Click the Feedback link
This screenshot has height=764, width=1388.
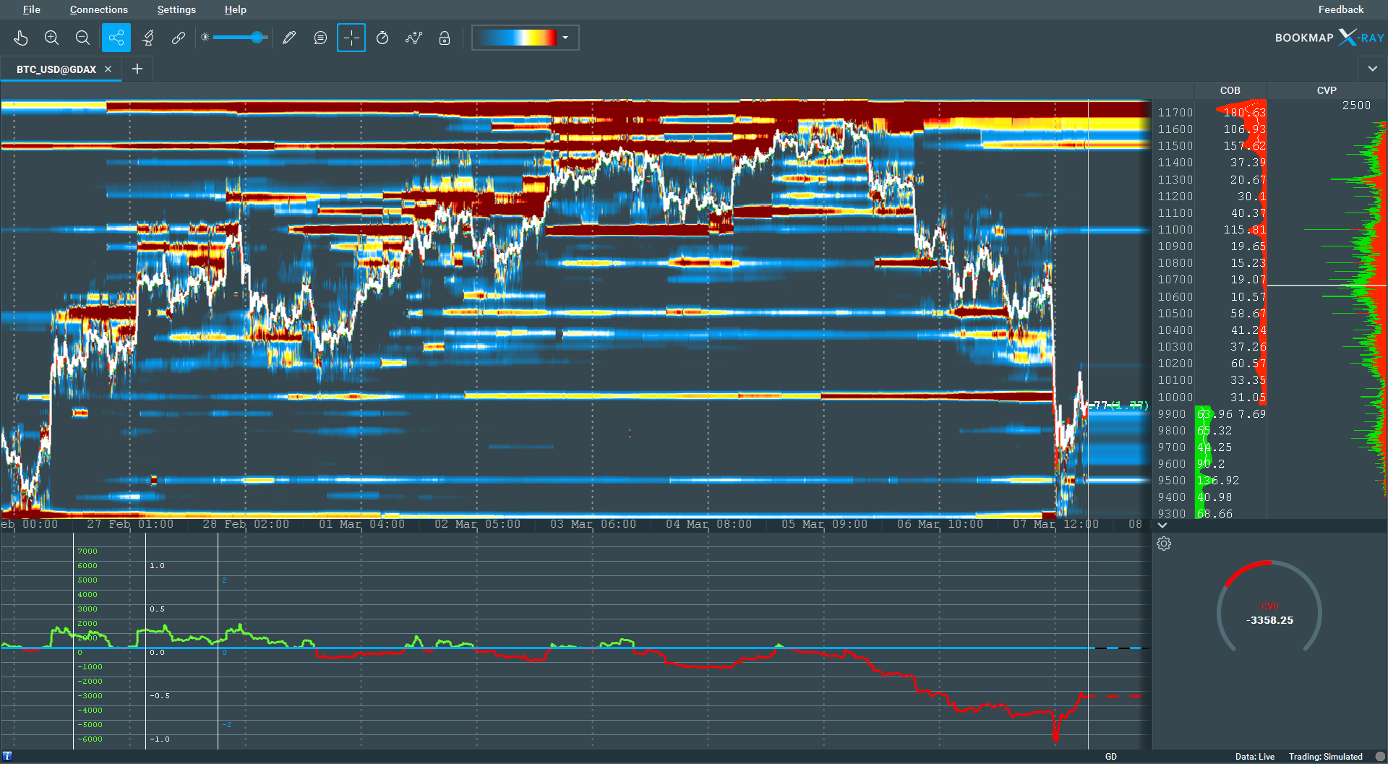[x=1341, y=9]
